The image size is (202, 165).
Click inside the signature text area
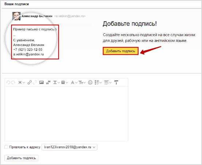[66, 114]
